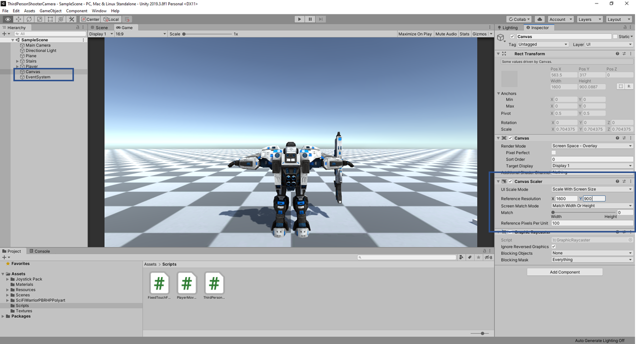Open Hierarchy panel options menu
This screenshot has width=636, height=344.
tap(83, 28)
